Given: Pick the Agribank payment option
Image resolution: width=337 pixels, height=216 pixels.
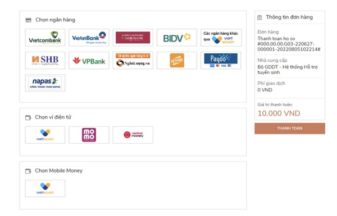Looking at the screenshot, I should coord(133,38).
